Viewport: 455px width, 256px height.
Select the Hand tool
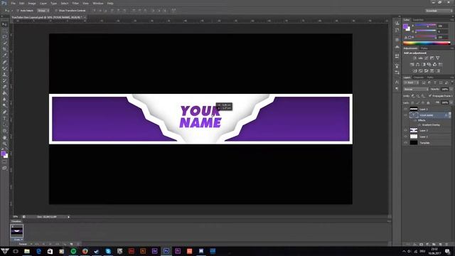coord(4,137)
